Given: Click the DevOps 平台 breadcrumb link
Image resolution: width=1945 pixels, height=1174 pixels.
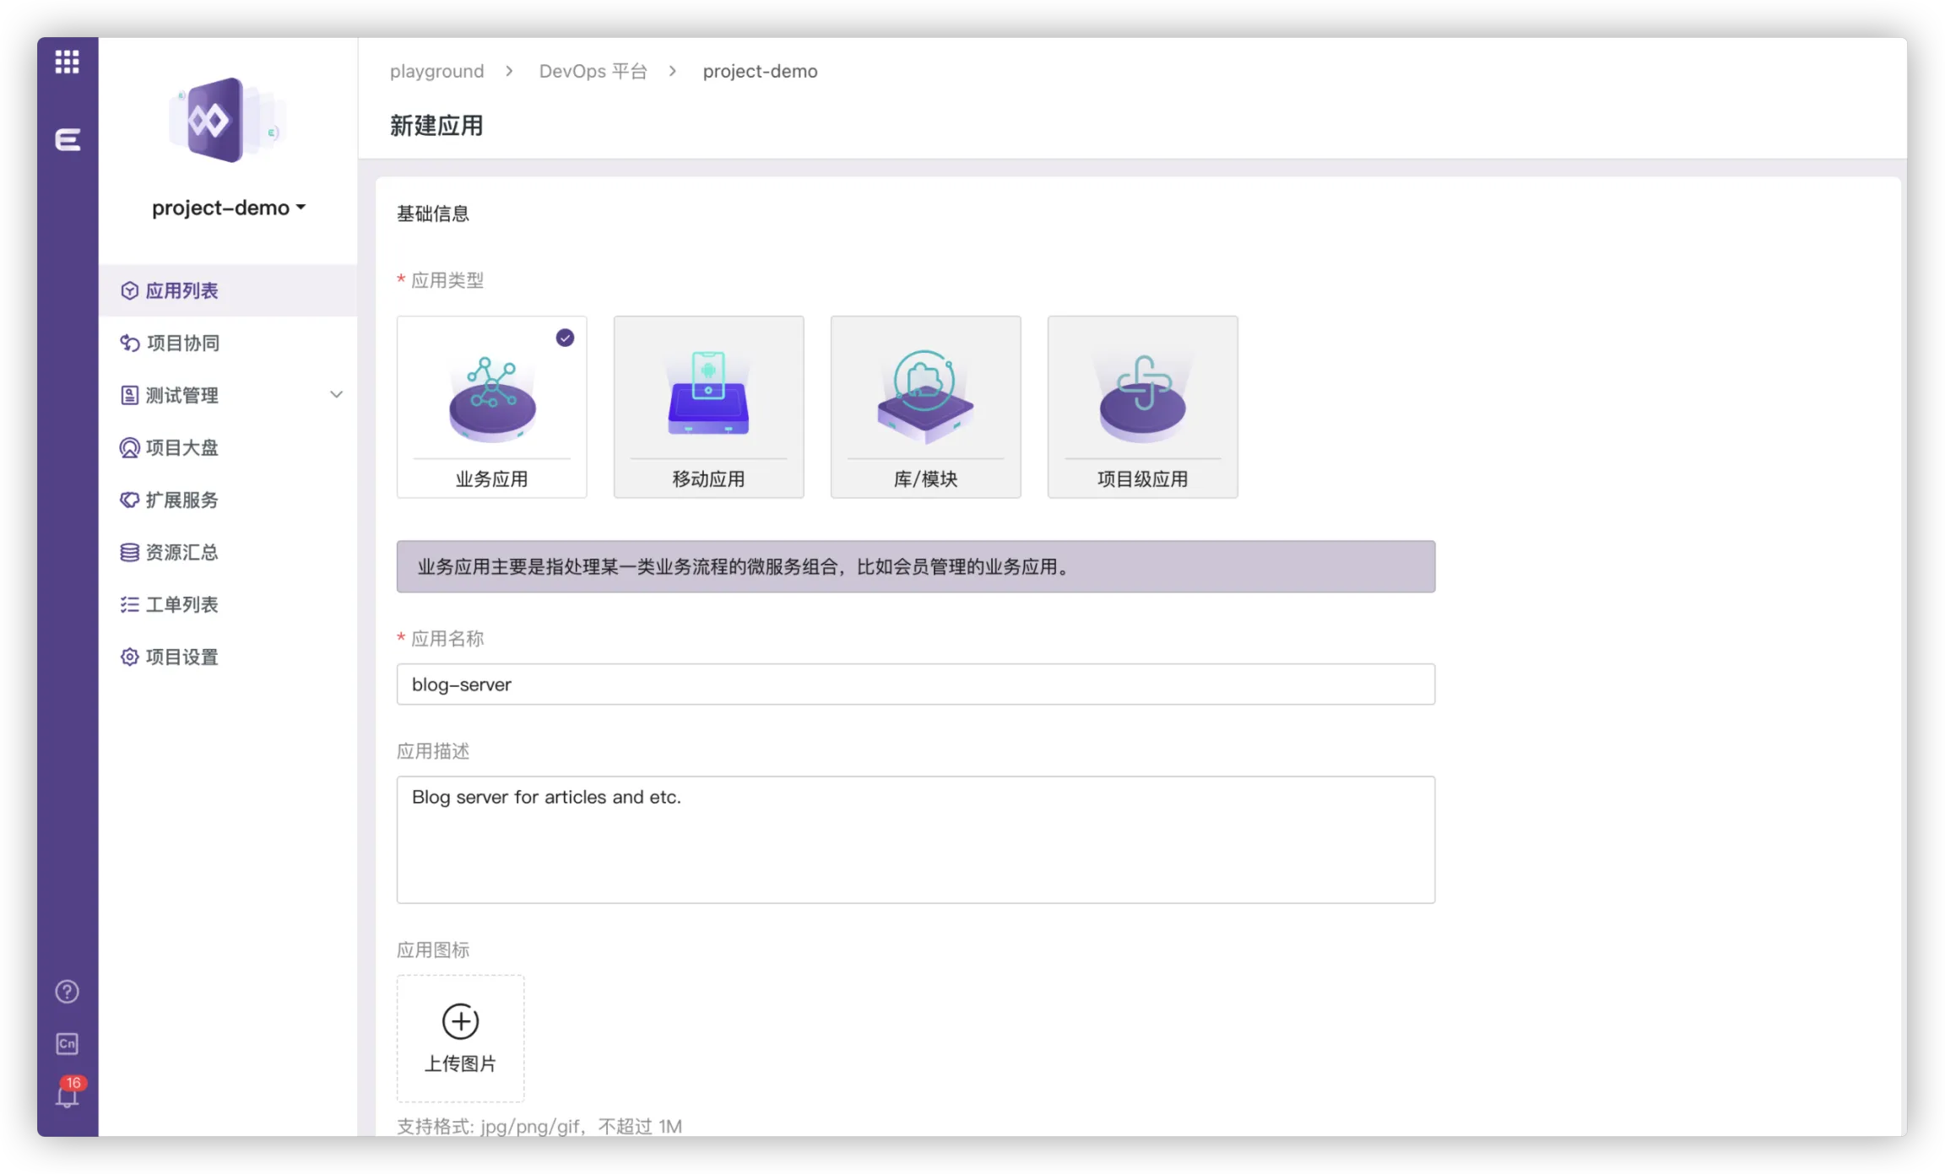Looking at the screenshot, I should click(x=593, y=71).
